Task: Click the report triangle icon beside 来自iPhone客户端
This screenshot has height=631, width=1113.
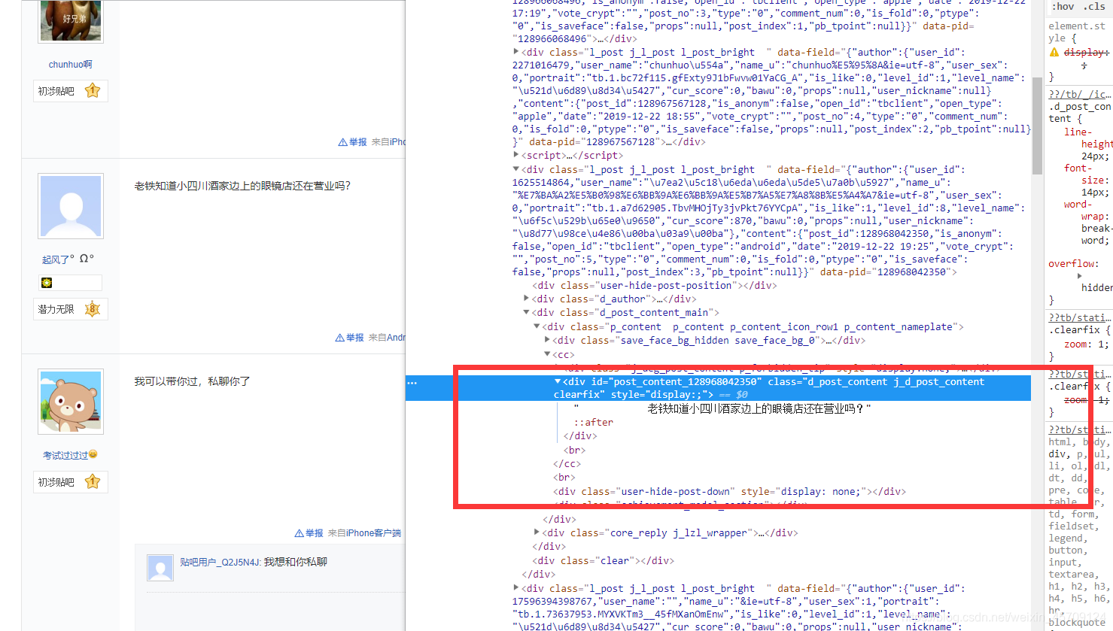Action: point(300,533)
